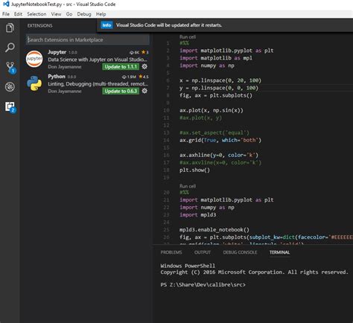Update Jupyter to 1.1.1
Screen dimensions: 353x323
point(121,66)
